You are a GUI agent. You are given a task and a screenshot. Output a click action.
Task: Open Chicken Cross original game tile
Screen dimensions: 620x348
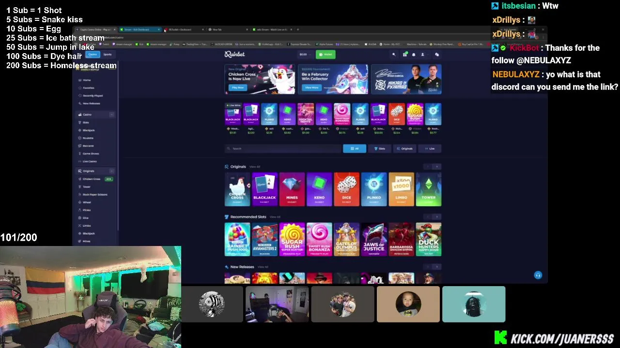pyautogui.click(x=237, y=189)
